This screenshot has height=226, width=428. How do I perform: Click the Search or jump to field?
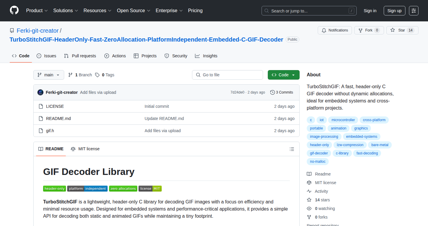tap(309, 11)
